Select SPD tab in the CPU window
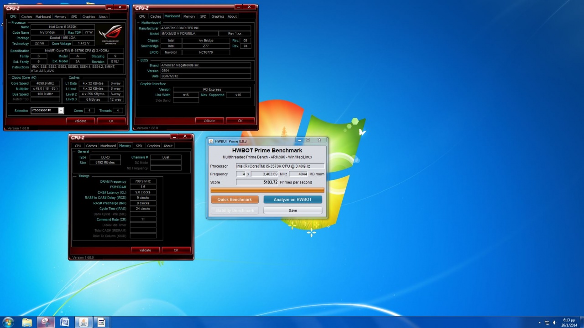The width and height of the screenshot is (584, 328). pyautogui.click(x=74, y=16)
